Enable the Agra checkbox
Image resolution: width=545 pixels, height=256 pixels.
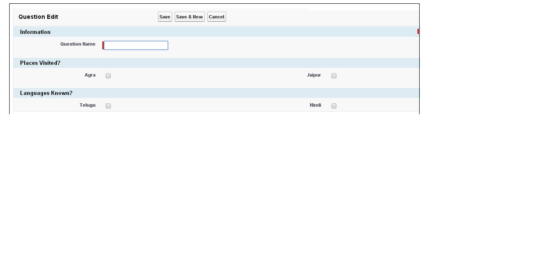tap(108, 75)
